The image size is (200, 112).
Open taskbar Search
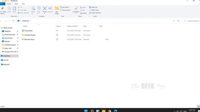92,111
